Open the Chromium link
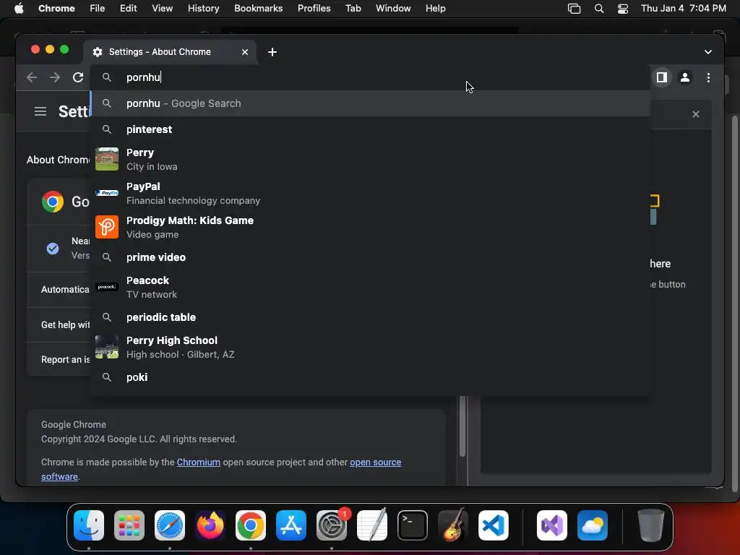740x555 pixels. 198,462
